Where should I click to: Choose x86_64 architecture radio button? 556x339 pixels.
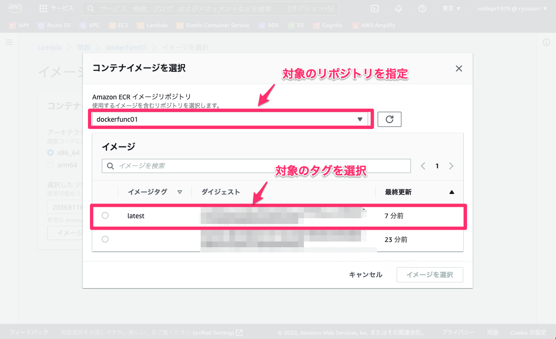(x=50, y=153)
